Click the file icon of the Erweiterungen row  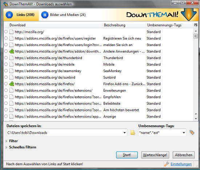[x=11, y=90]
